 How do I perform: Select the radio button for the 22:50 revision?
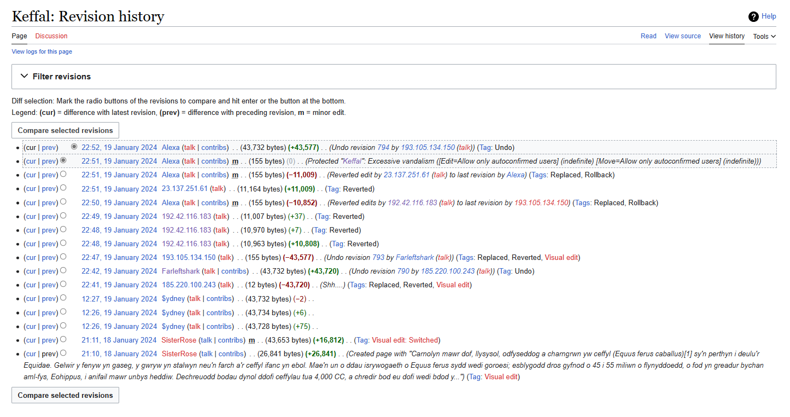(x=63, y=202)
